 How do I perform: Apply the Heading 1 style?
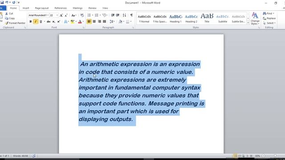tap(175, 19)
